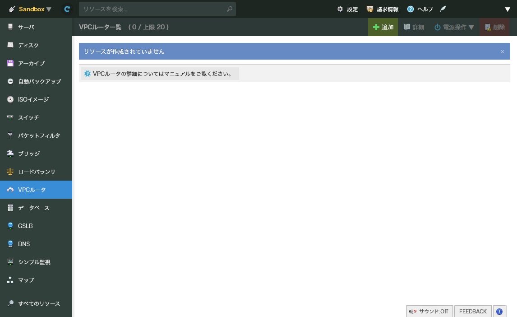Toggle the サウンド:Off sound control
The width and height of the screenshot is (517, 317).
point(429,311)
